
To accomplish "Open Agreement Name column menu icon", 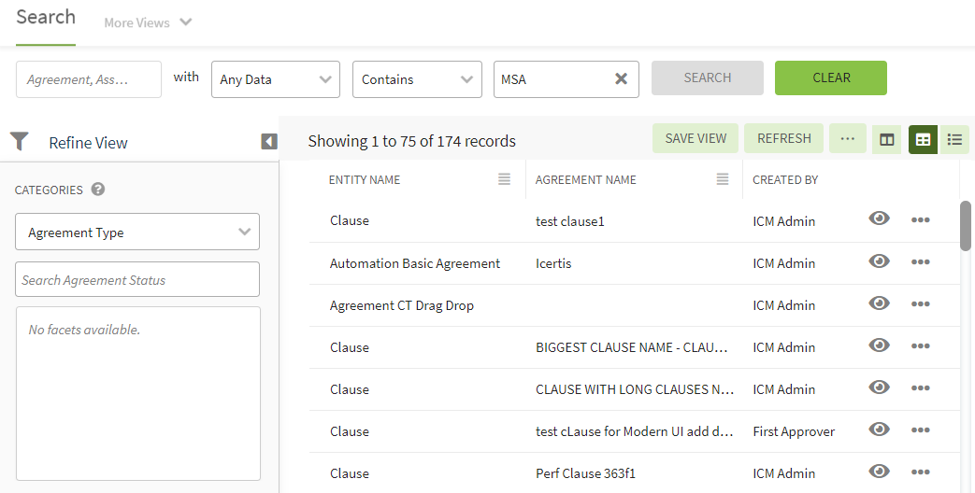I will click(x=722, y=179).
